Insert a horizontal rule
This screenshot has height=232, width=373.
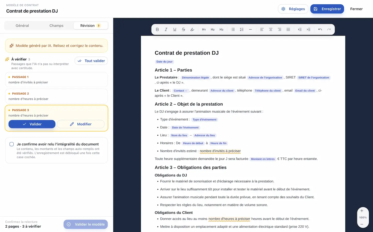click(250, 30)
